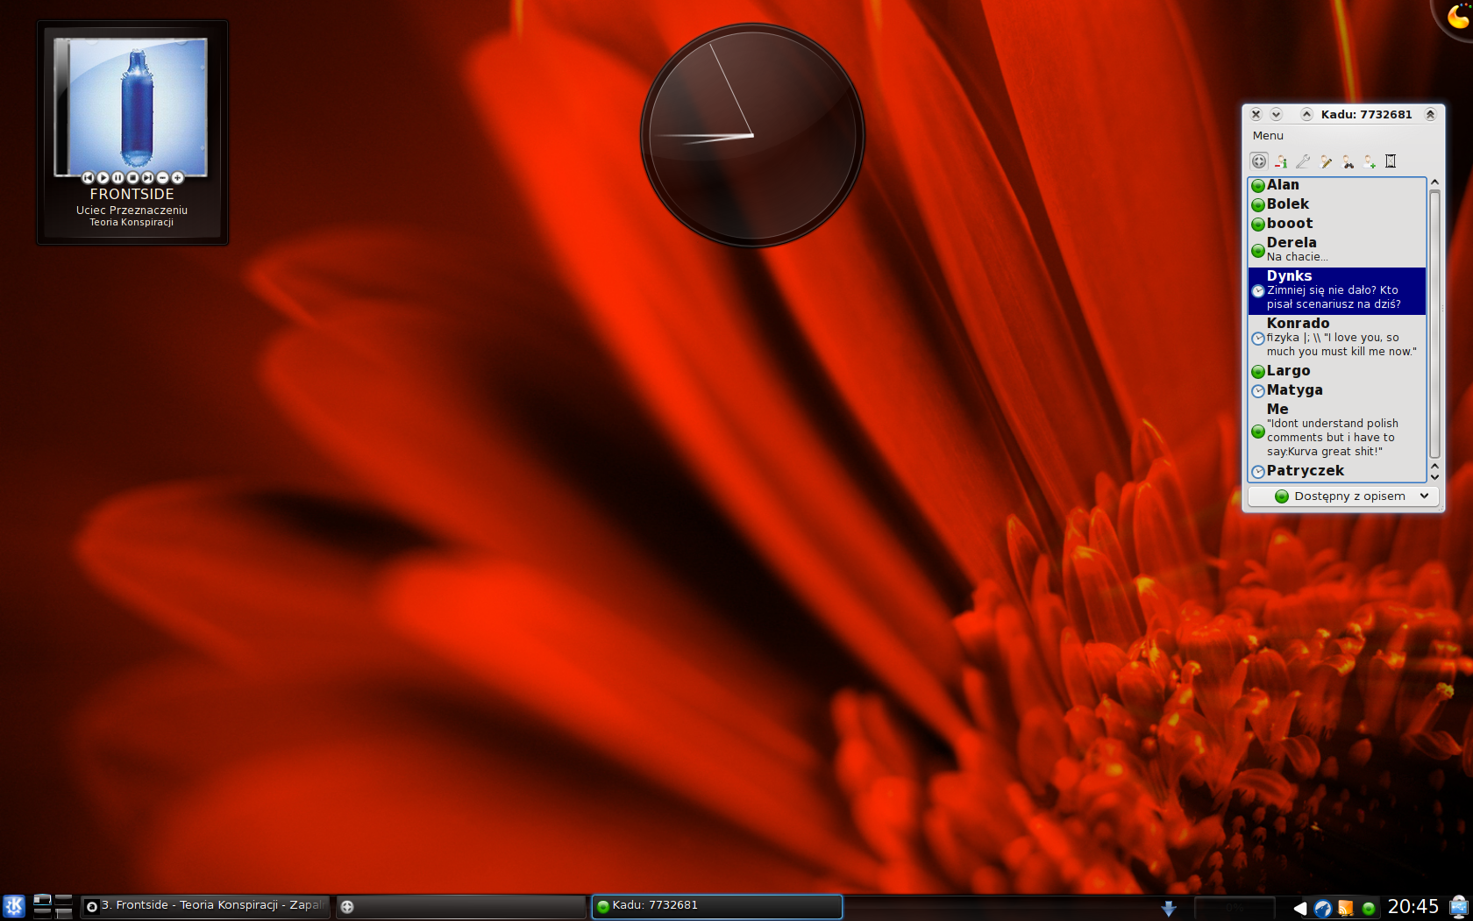1473x921 pixels.
Task: Click the pause button on the music widget
Action: click(117, 178)
